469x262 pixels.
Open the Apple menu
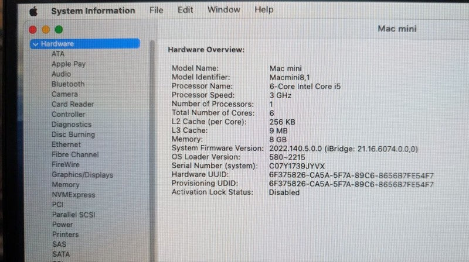(x=33, y=11)
